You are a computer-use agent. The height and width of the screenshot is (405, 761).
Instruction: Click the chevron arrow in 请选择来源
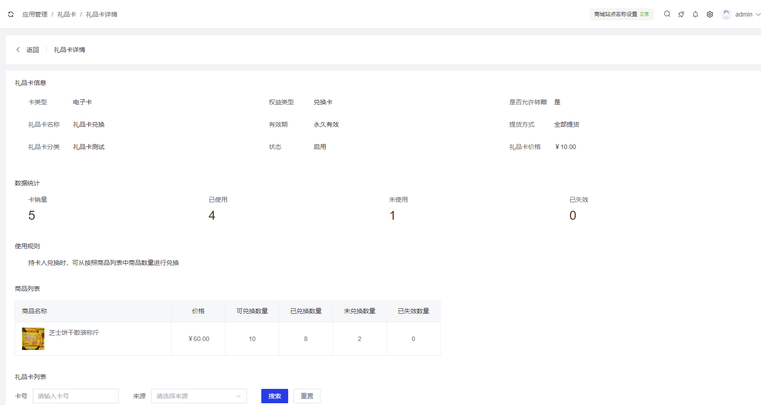coord(238,396)
